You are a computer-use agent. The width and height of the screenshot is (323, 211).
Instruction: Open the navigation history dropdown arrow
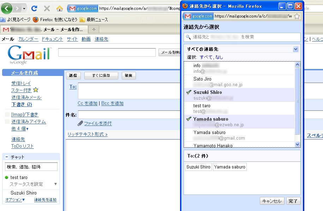point(24,9)
